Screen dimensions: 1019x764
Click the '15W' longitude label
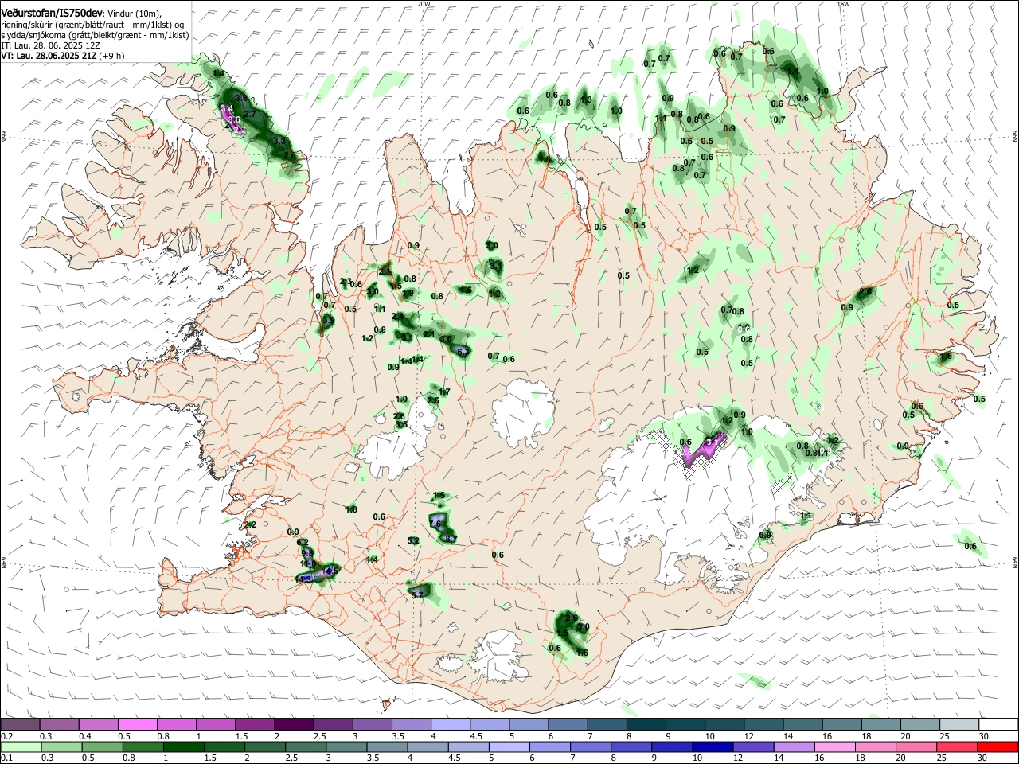[x=843, y=4]
